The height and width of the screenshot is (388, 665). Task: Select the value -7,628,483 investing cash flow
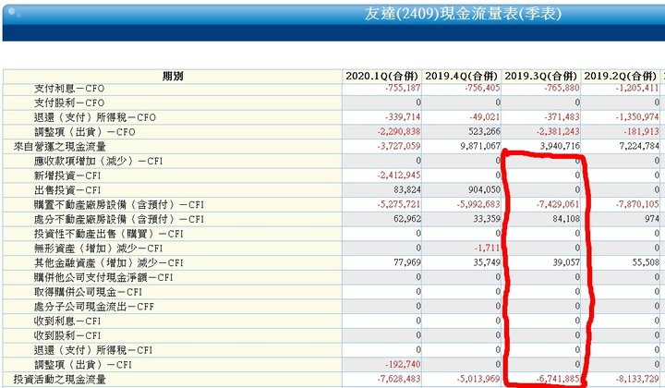[399, 379]
